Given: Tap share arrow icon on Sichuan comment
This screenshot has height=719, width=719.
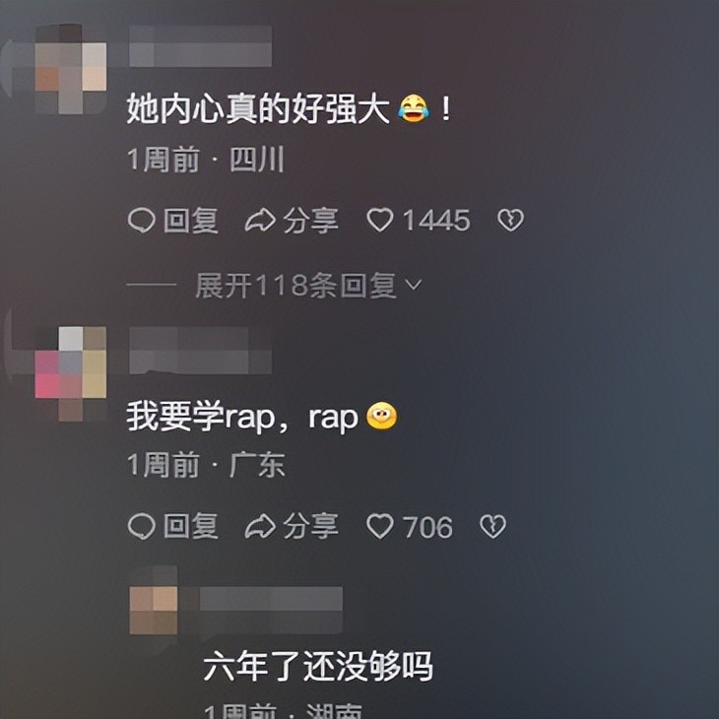Looking at the screenshot, I should (260, 220).
